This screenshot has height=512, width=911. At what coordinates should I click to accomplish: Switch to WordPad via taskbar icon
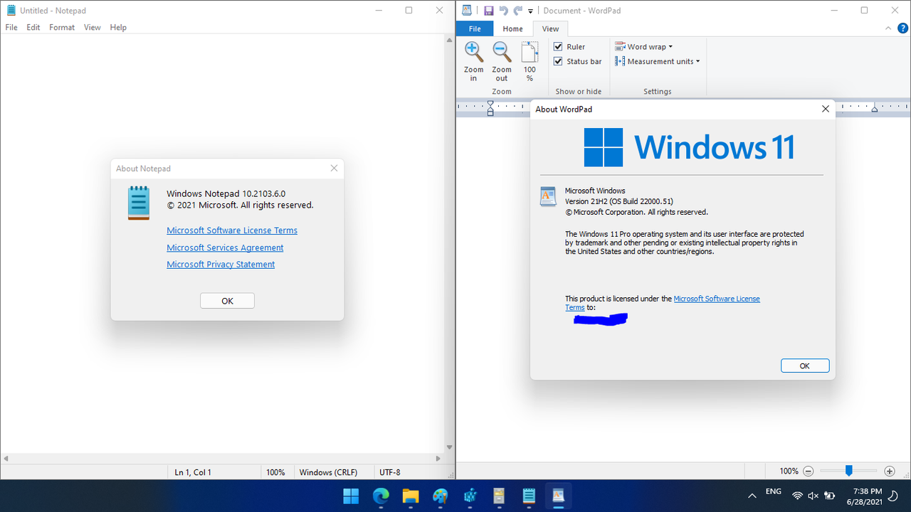[559, 496]
